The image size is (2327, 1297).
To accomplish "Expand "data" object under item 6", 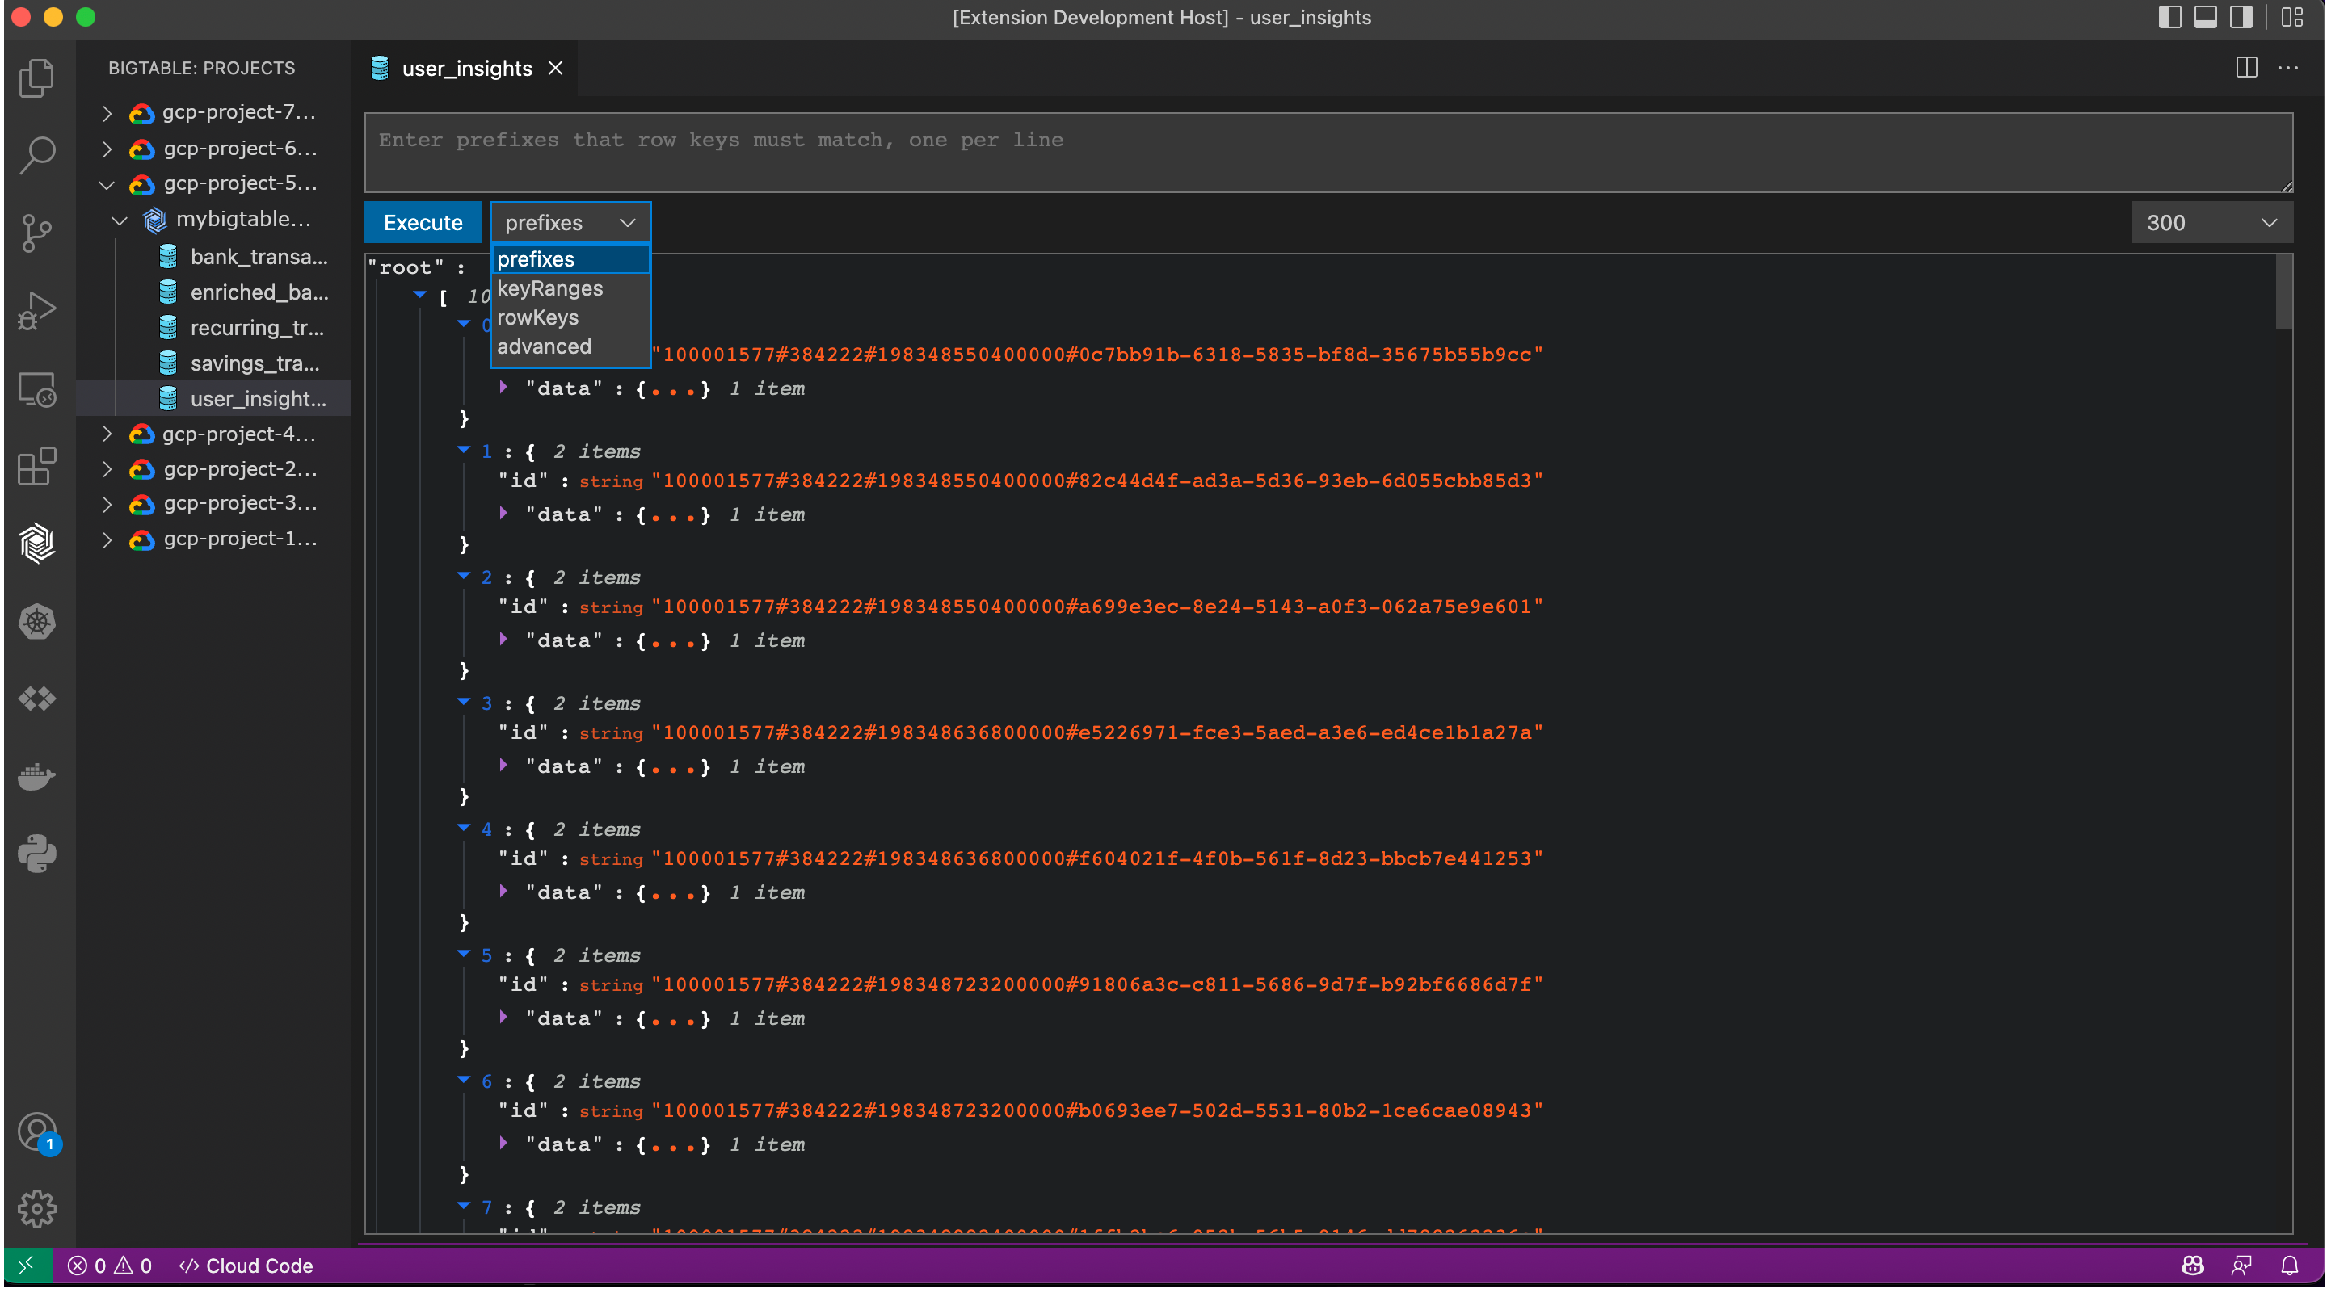I will click(503, 1144).
